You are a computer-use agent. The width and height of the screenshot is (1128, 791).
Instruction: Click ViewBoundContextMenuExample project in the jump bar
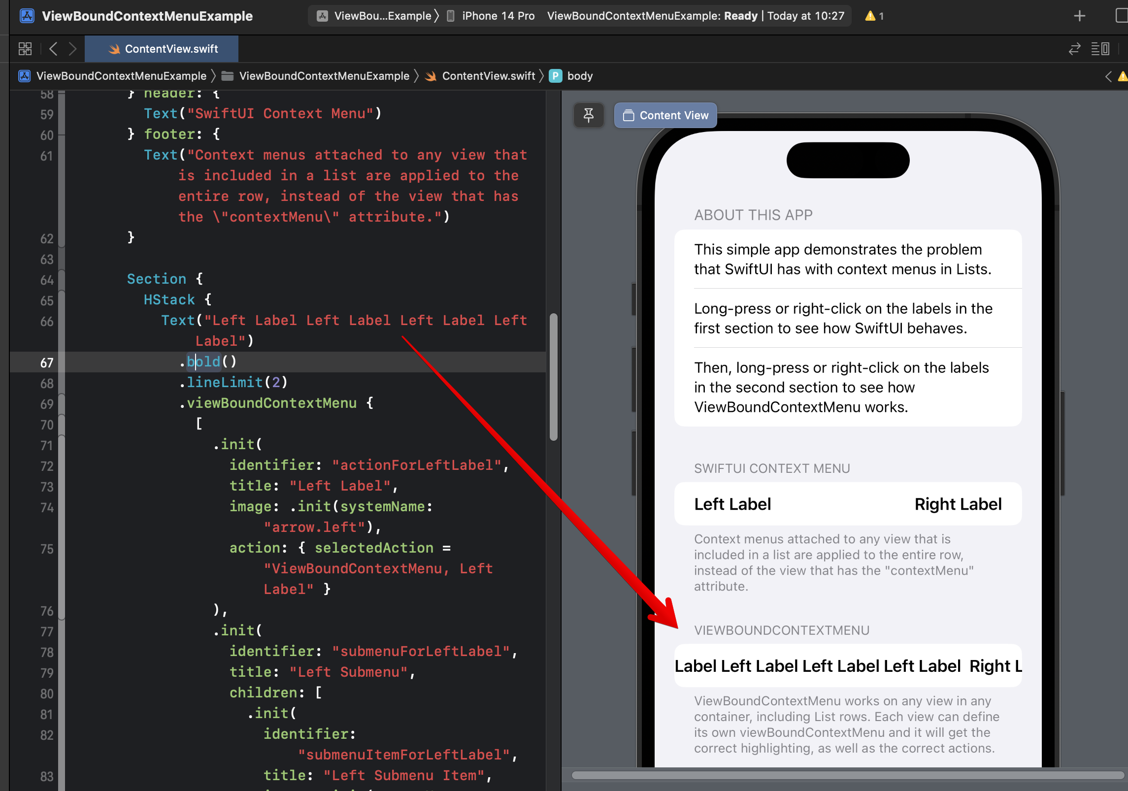tap(113, 76)
